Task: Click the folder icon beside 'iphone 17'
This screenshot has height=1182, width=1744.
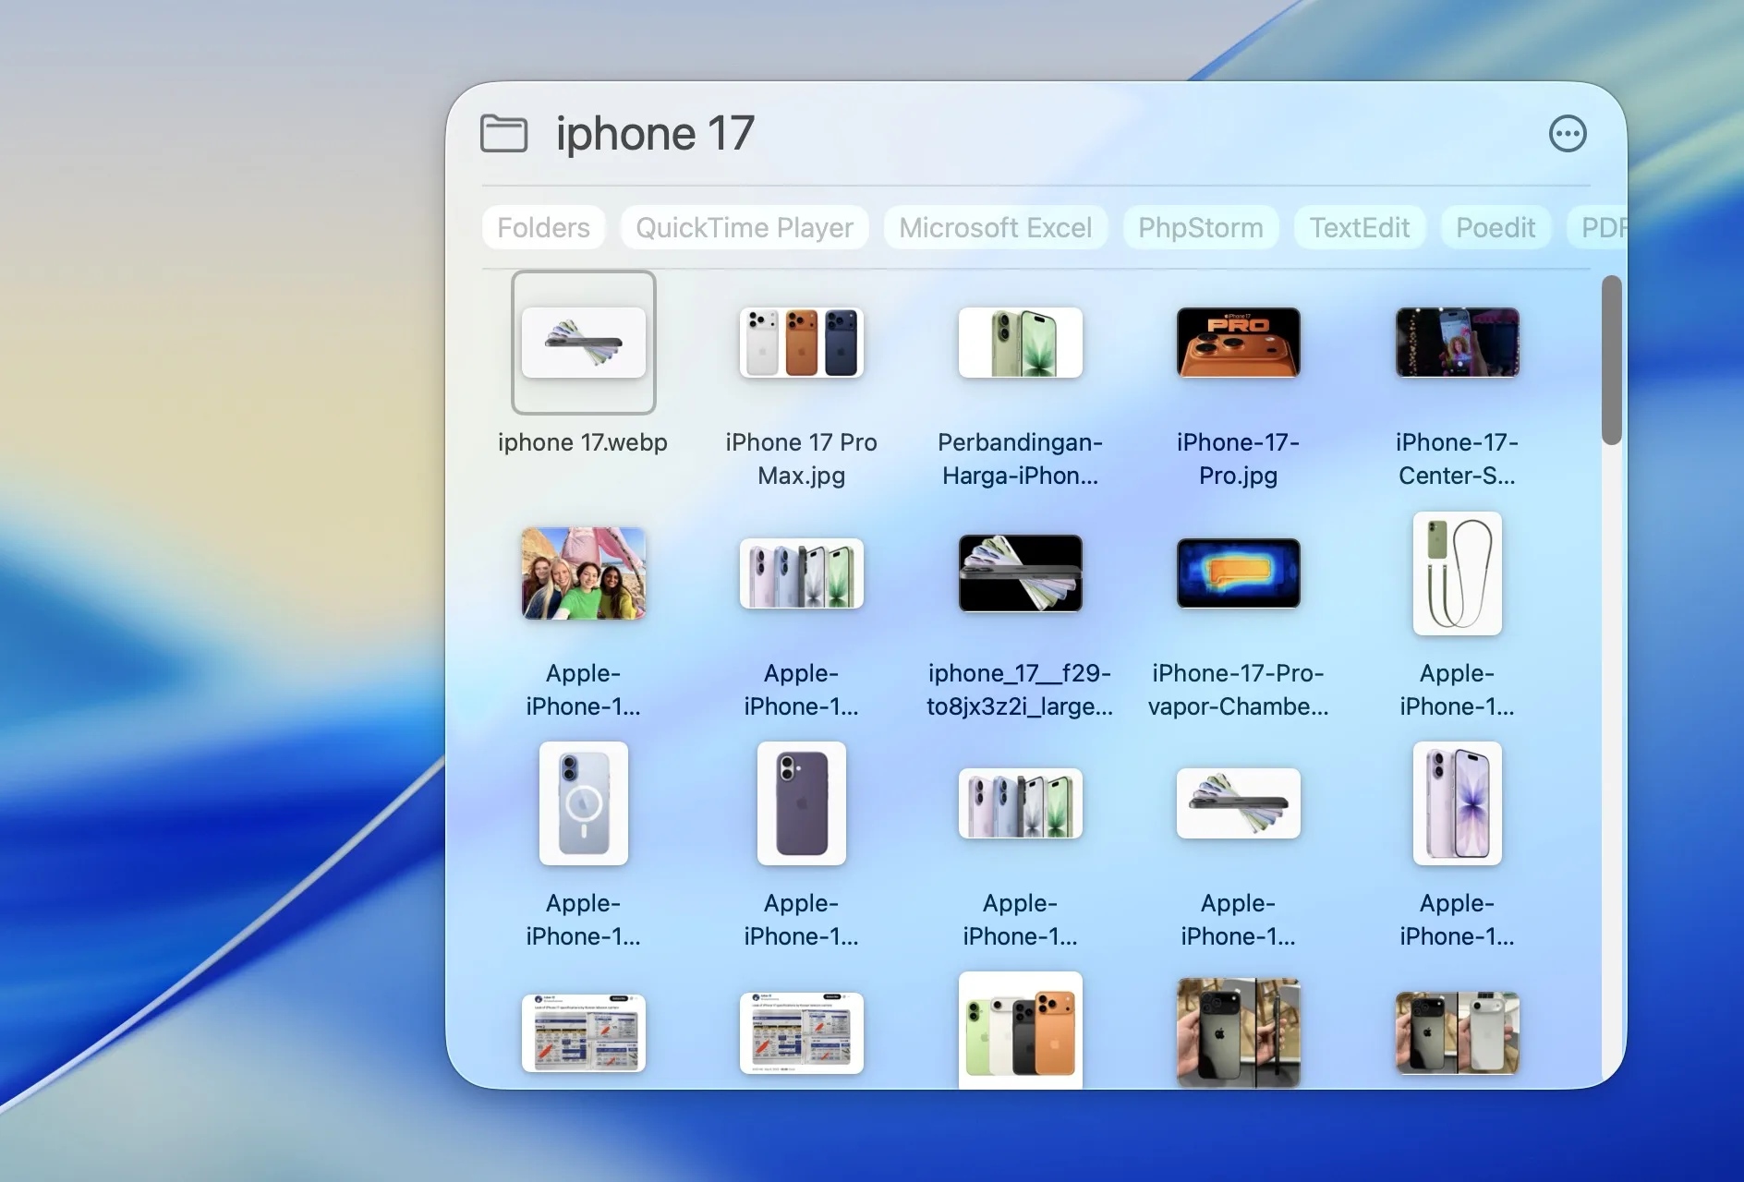Action: (x=503, y=133)
